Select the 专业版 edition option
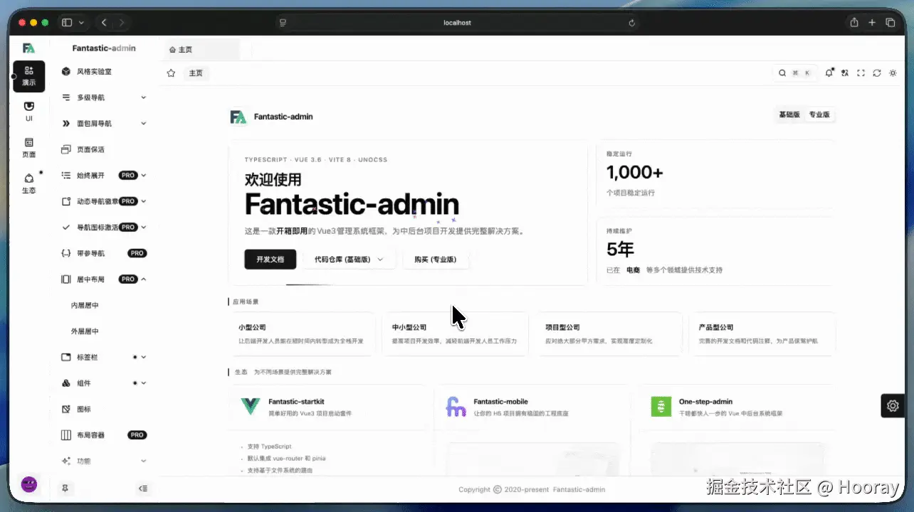 [819, 114]
